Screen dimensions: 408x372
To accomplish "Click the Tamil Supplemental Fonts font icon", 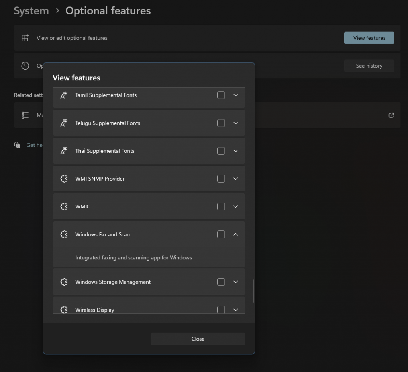I will (x=64, y=95).
